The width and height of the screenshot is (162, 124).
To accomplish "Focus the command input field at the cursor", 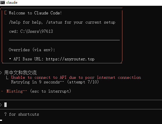I will 81,105.
